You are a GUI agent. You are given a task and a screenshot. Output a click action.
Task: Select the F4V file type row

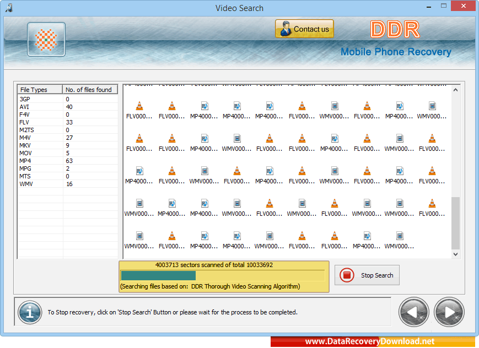tap(68, 115)
